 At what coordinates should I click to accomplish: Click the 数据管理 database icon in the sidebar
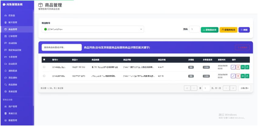5,120
